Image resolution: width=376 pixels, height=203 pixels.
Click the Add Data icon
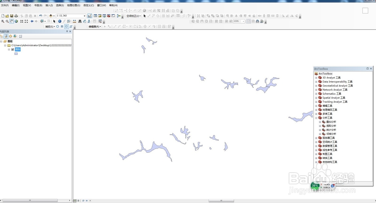51,16
